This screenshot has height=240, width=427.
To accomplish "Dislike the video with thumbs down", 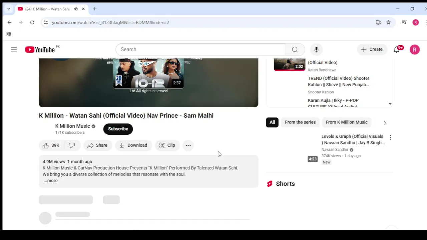I will [72, 145].
